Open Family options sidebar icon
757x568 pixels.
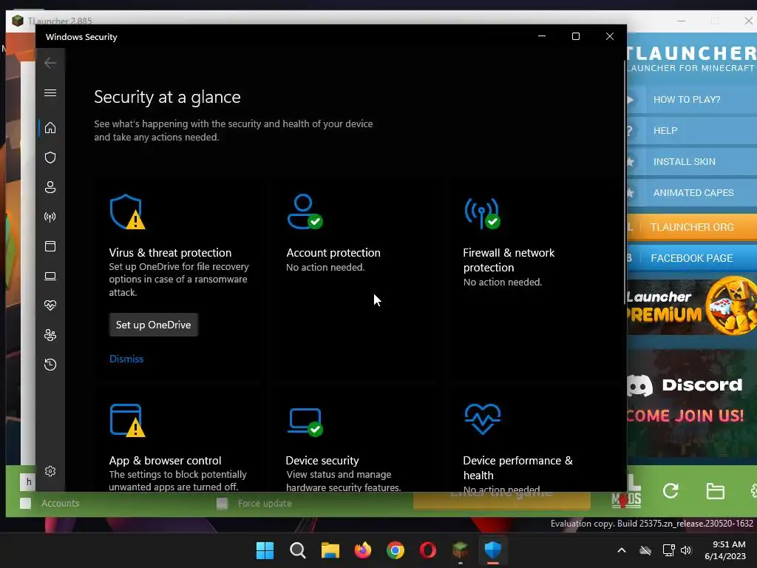[x=50, y=335]
